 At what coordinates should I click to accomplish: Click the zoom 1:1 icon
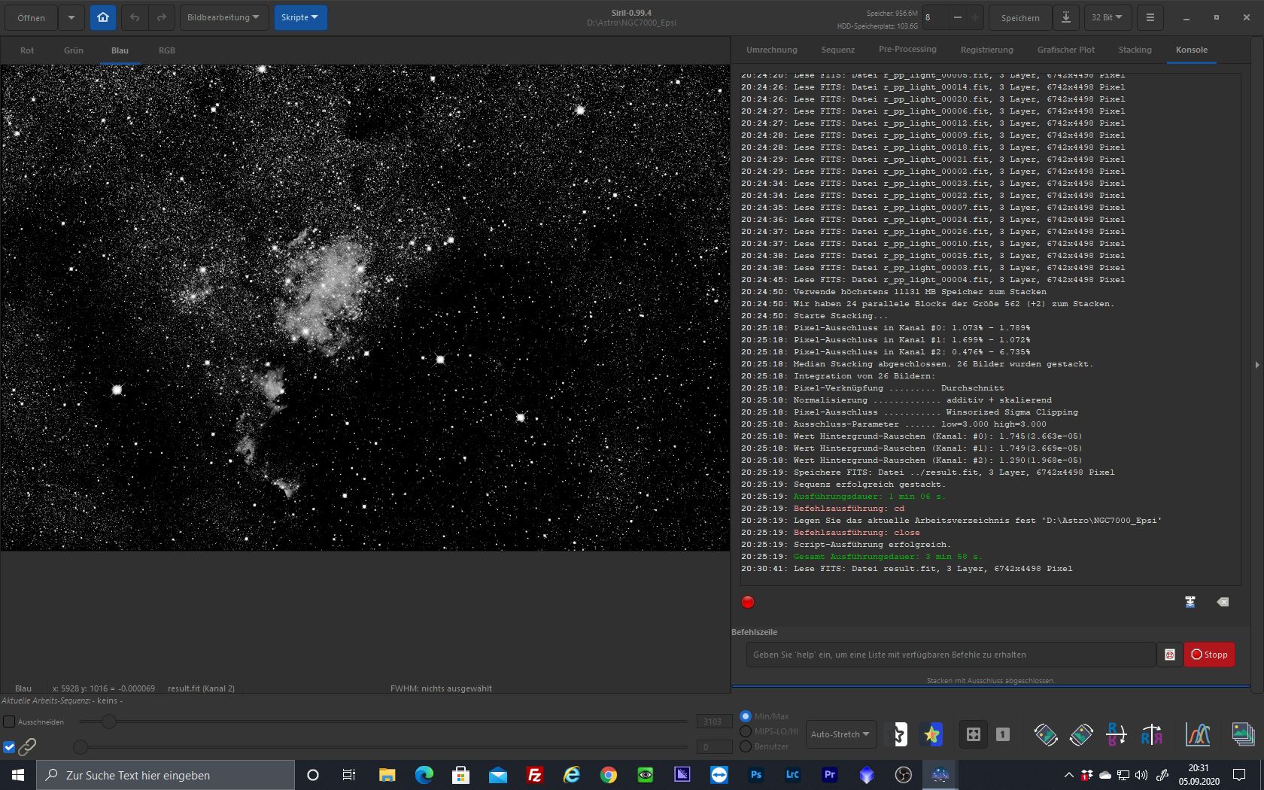pos(1003,734)
